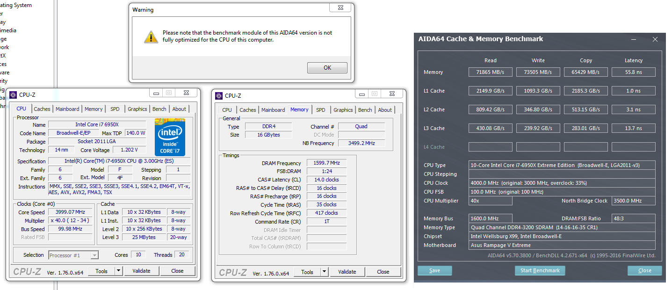This screenshot has width=672, height=290.
Task: Click the Validate button in CPU-Z
Action: pyautogui.click(x=142, y=270)
